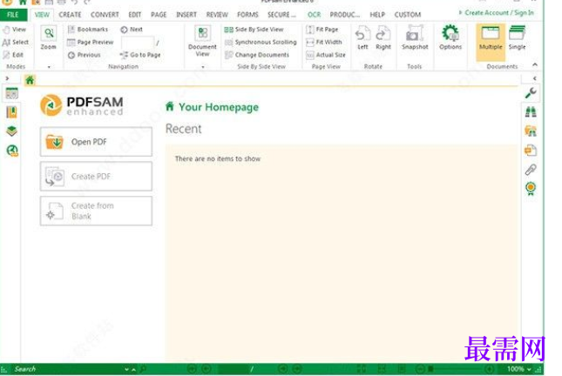This screenshot has width=562, height=376.
Task: Click the green home tab icon
Action: pos(30,80)
